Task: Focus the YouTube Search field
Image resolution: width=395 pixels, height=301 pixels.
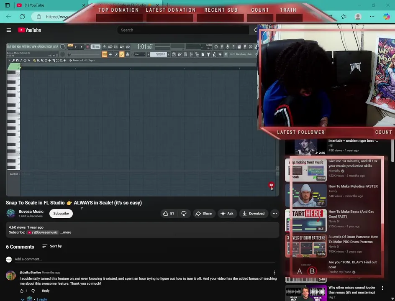Action: (183, 30)
